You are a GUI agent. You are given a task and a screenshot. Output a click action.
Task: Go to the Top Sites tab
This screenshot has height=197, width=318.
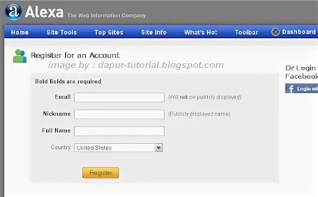(109, 33)
